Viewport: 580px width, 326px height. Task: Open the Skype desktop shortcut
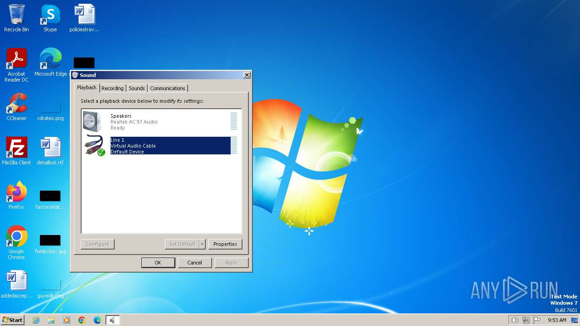tap(50, 18)
